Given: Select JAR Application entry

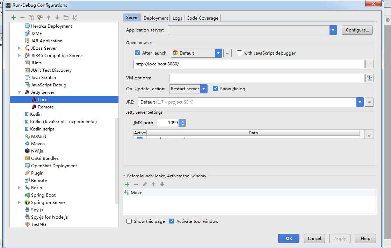Looking at the screenshot, I should (46, 41).
